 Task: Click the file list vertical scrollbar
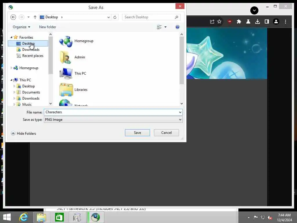coord(182,60)
